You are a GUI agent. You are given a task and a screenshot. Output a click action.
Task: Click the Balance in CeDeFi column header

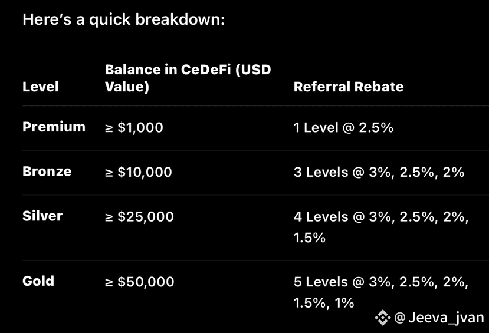coord(188,78)
